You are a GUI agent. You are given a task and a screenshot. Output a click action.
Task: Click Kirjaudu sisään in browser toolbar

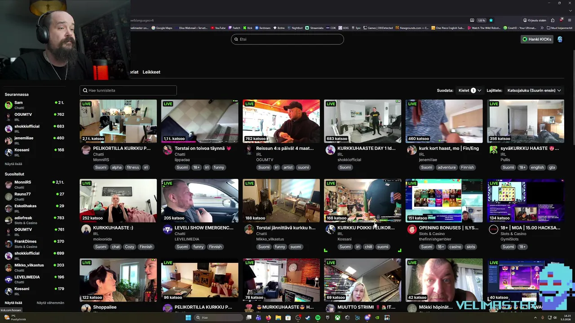click(x=535, y=20)
